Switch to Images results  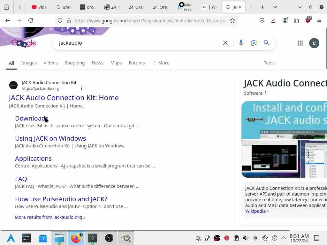coord(29,63)
